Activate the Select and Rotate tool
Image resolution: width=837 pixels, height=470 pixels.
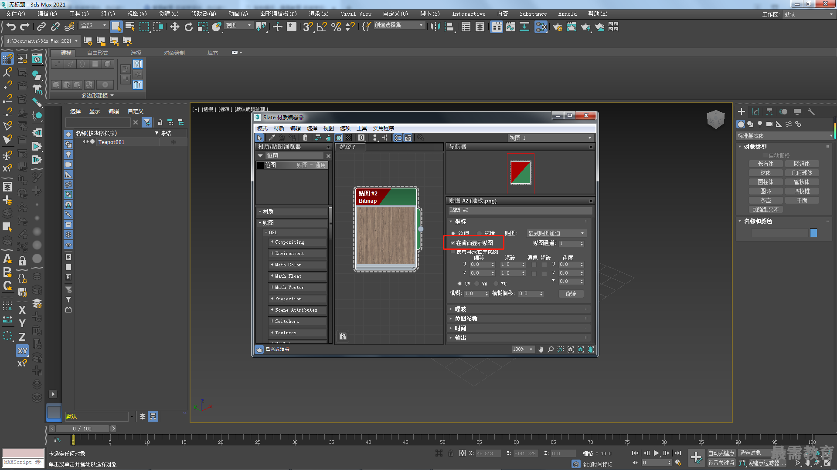click(189, 27)
